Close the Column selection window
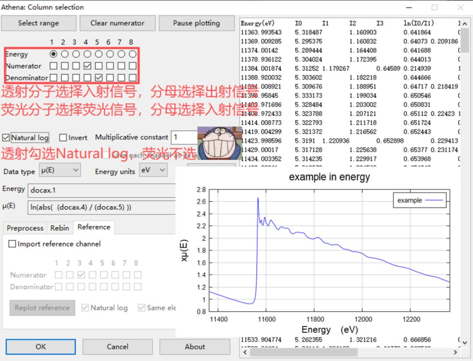The image size is (473, 361). point(460,7)
